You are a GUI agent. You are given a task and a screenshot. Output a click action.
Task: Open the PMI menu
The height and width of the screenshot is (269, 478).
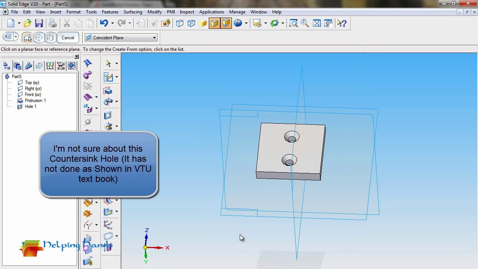[171, 12]
